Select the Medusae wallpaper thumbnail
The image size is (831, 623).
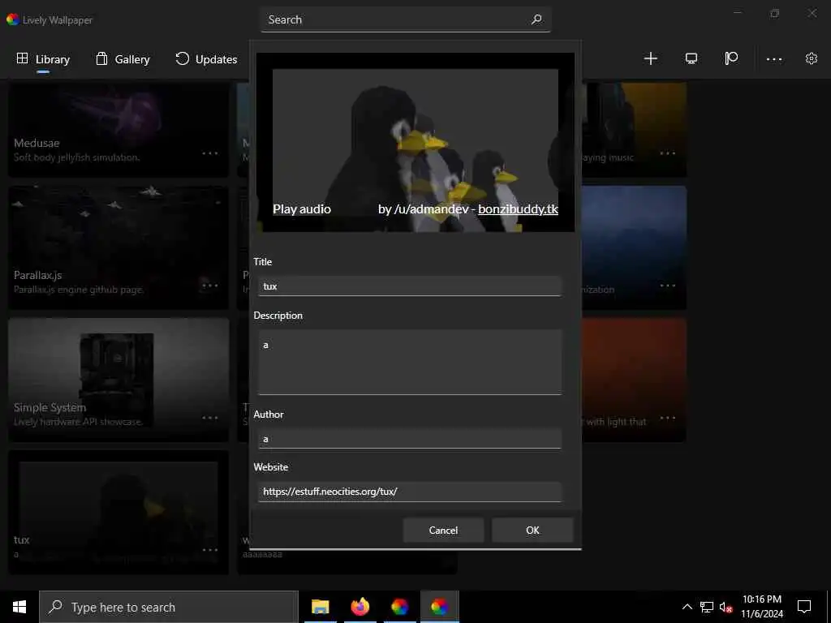[x=118, y=130]
